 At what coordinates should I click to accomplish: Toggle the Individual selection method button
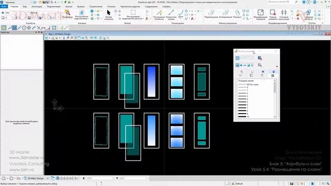(237, 58)
